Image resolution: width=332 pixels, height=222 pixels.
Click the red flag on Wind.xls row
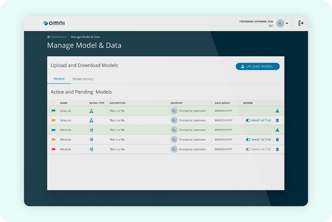click(53, 149)
